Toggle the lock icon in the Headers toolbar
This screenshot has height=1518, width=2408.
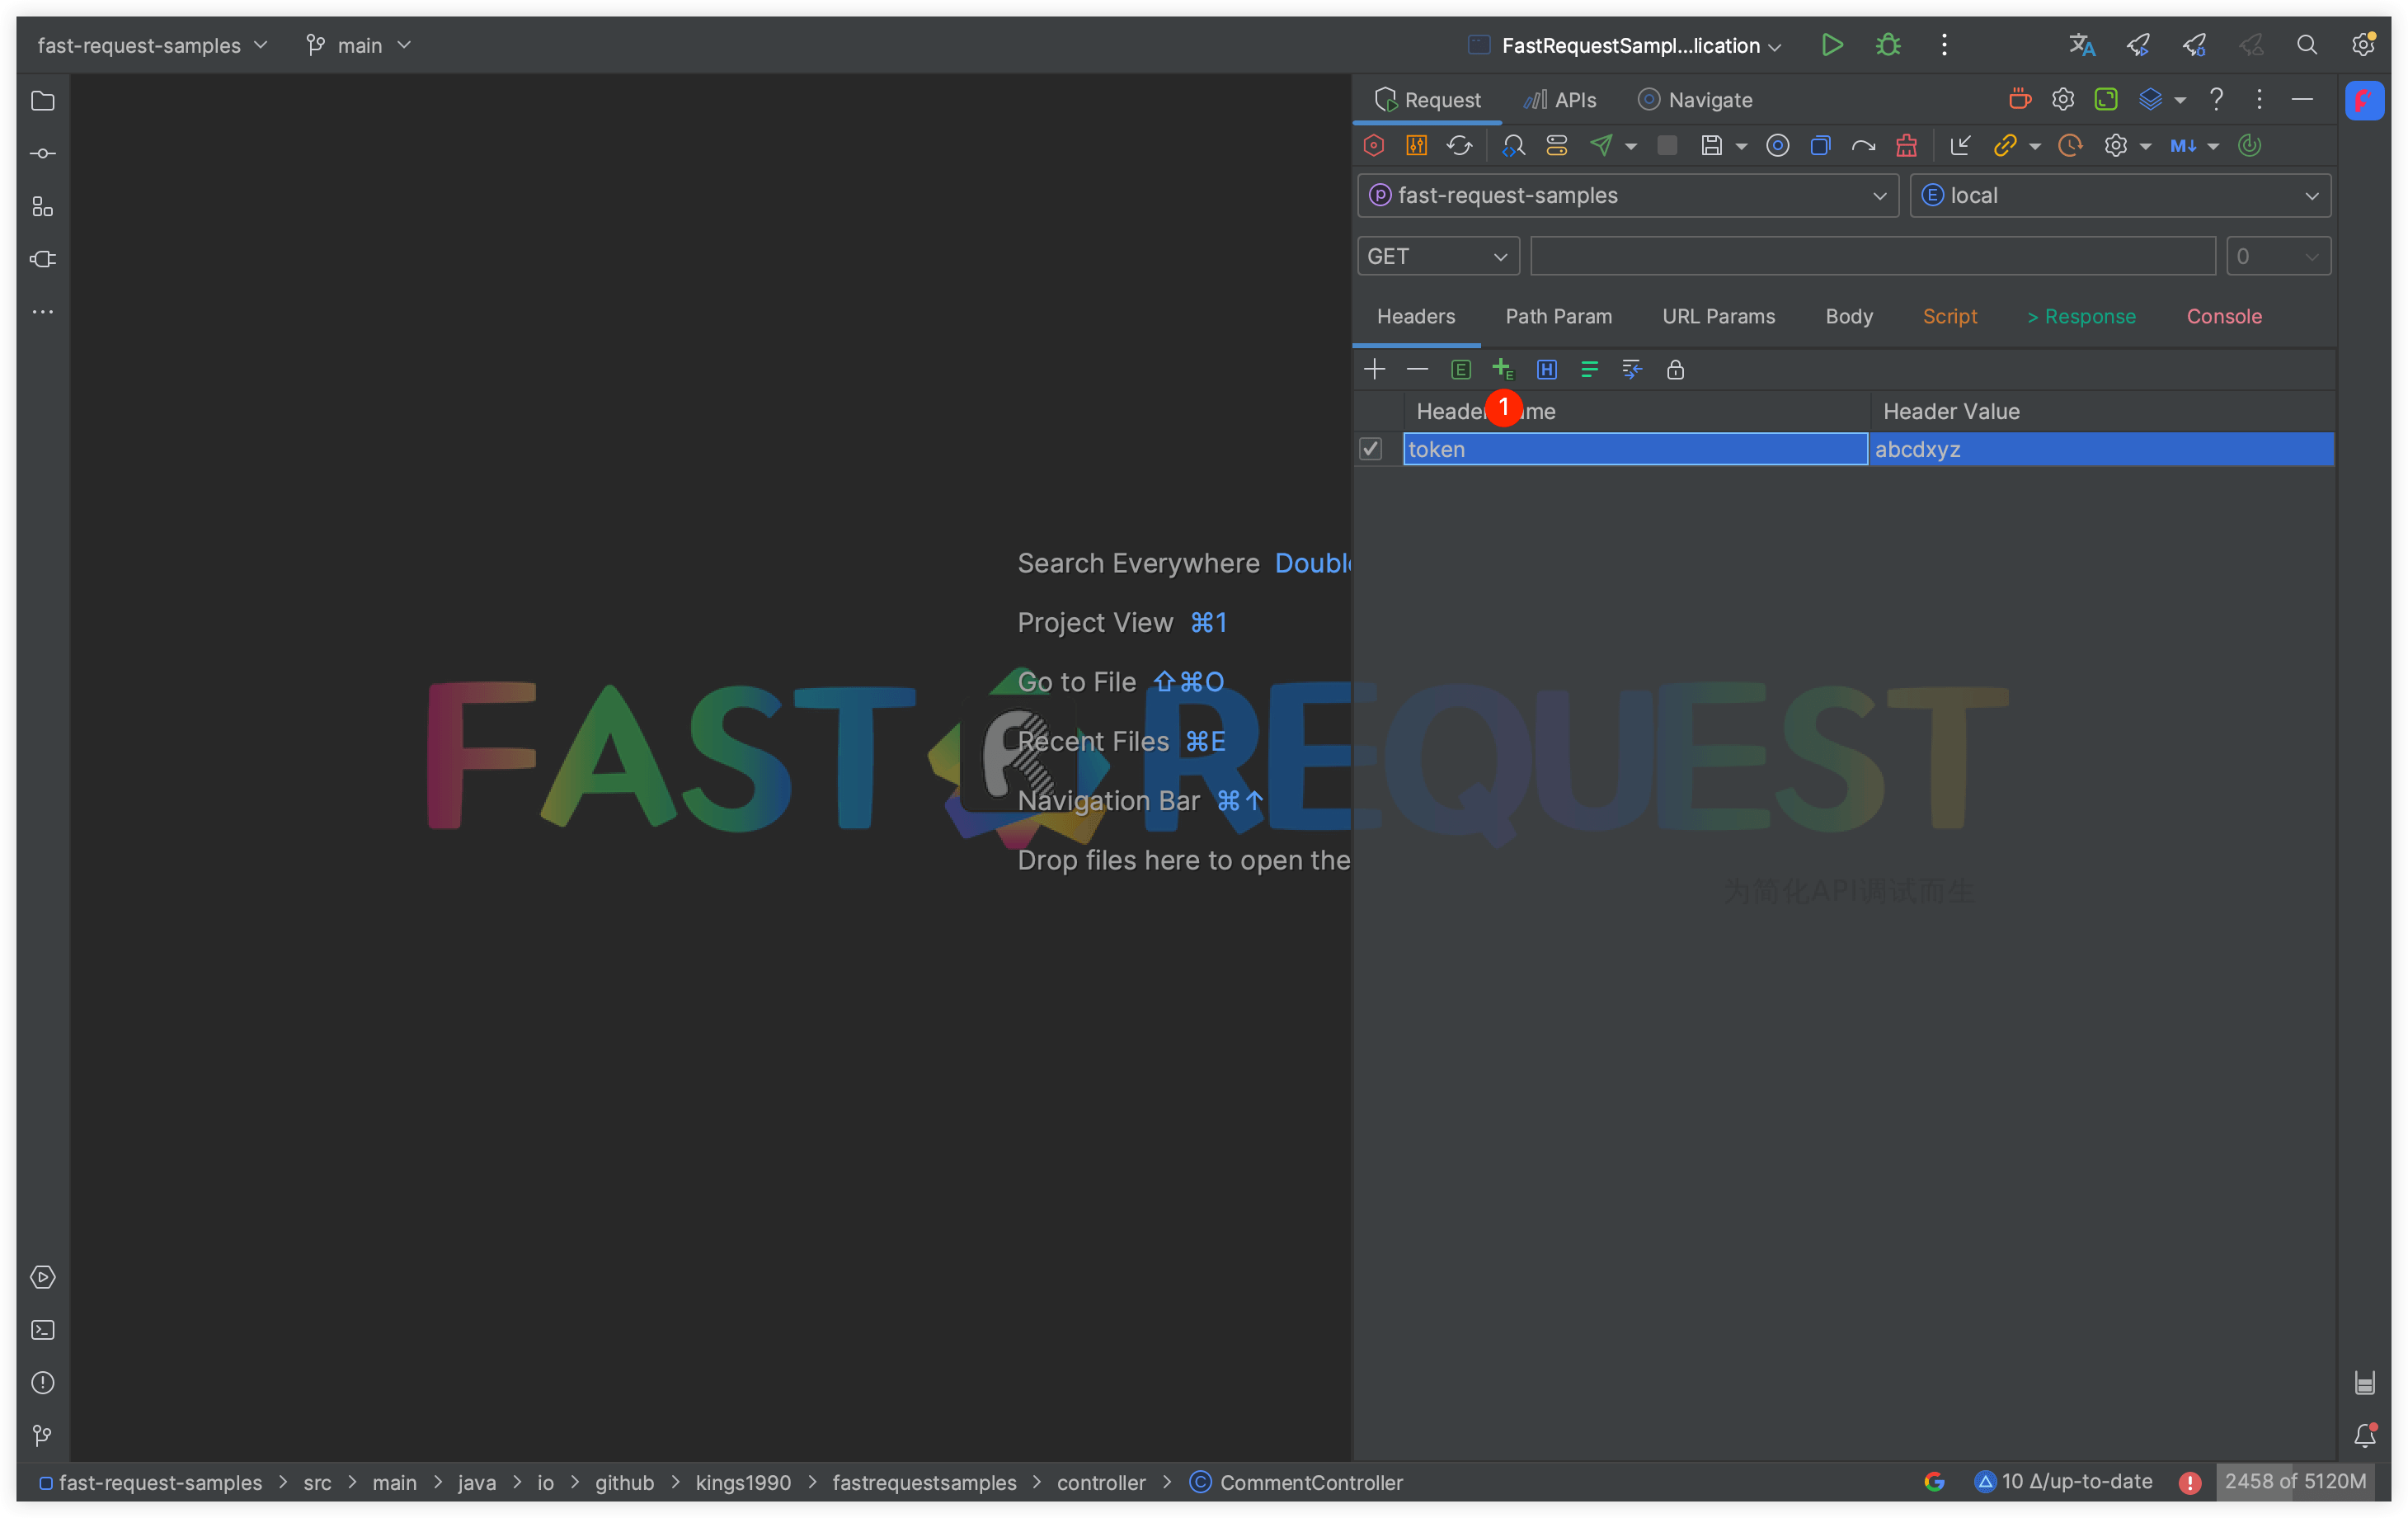(1675, 370)
